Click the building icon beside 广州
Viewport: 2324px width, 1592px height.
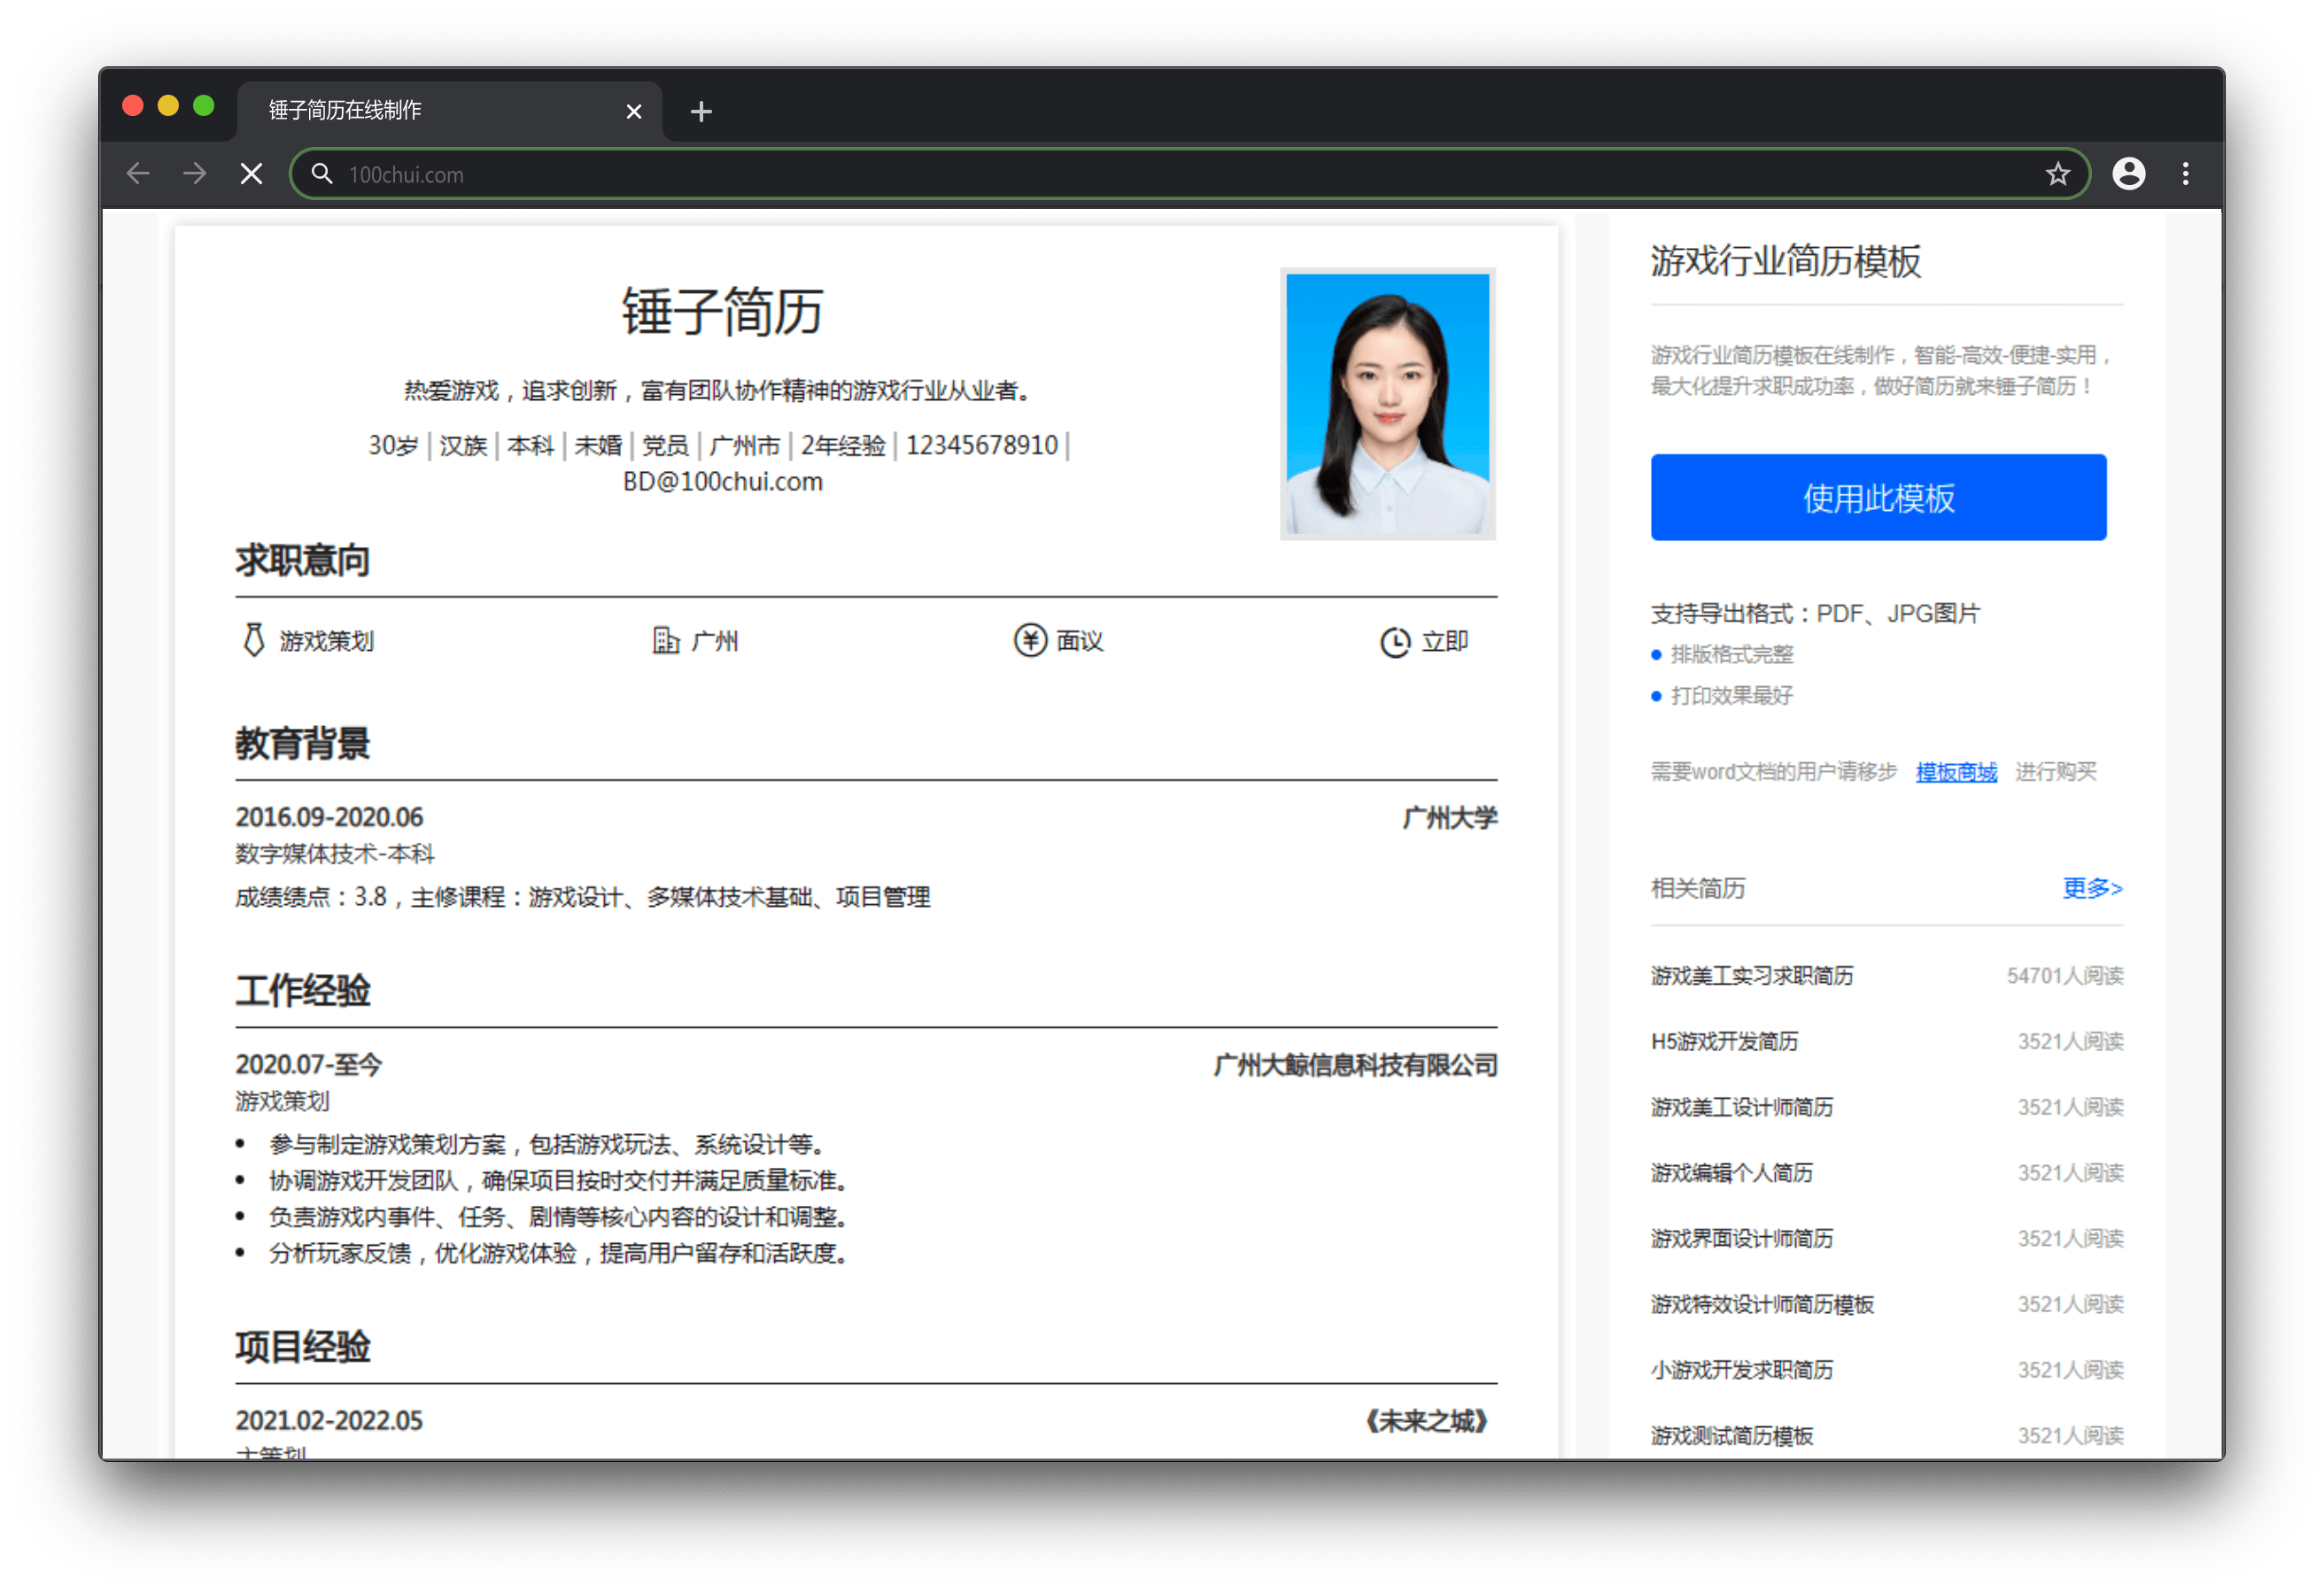pos(666,640)
